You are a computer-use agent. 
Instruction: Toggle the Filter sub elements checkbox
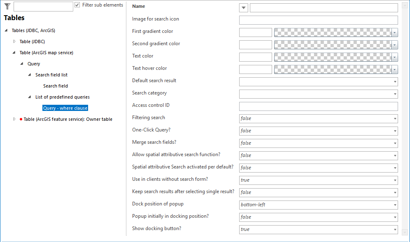pyautogui.click(x=77, y=5)
